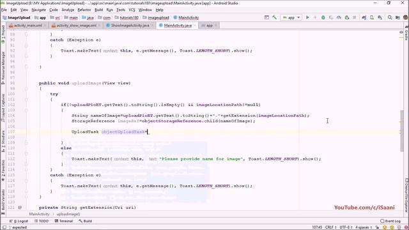Open the TODO tool window
This screenshot has height=230, width=409.
click(42, 221)
